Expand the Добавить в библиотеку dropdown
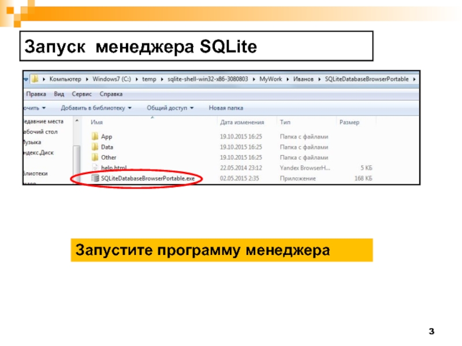Screen dimensions: 462x346 click(x=96, y=108)
